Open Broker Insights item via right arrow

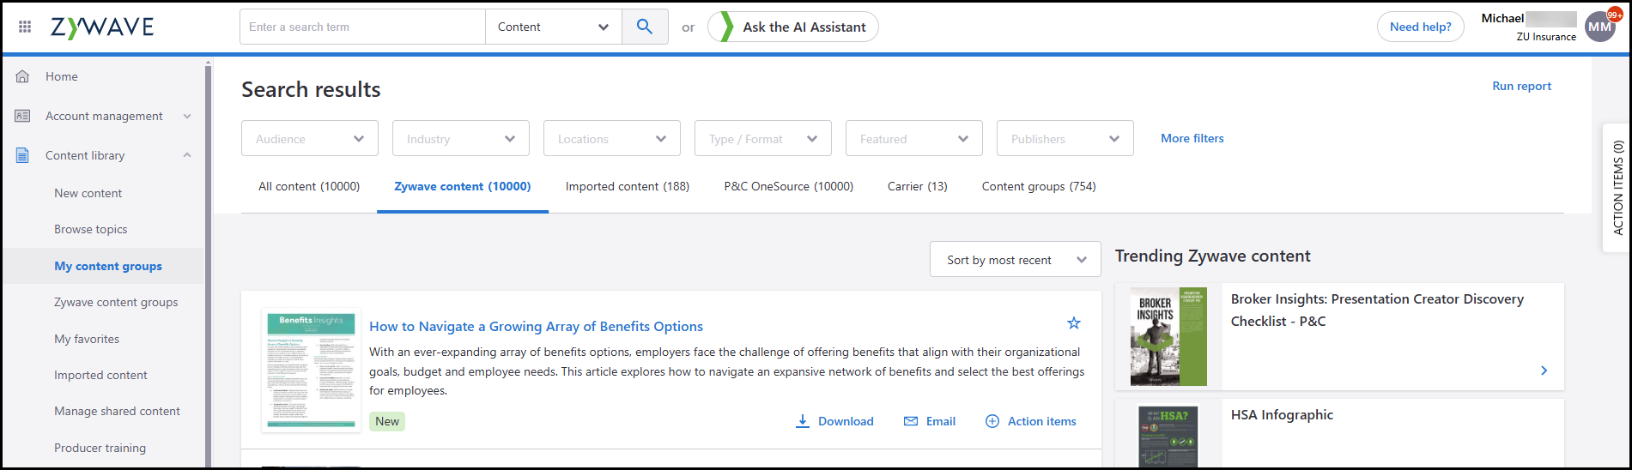tap(1544, 371)
